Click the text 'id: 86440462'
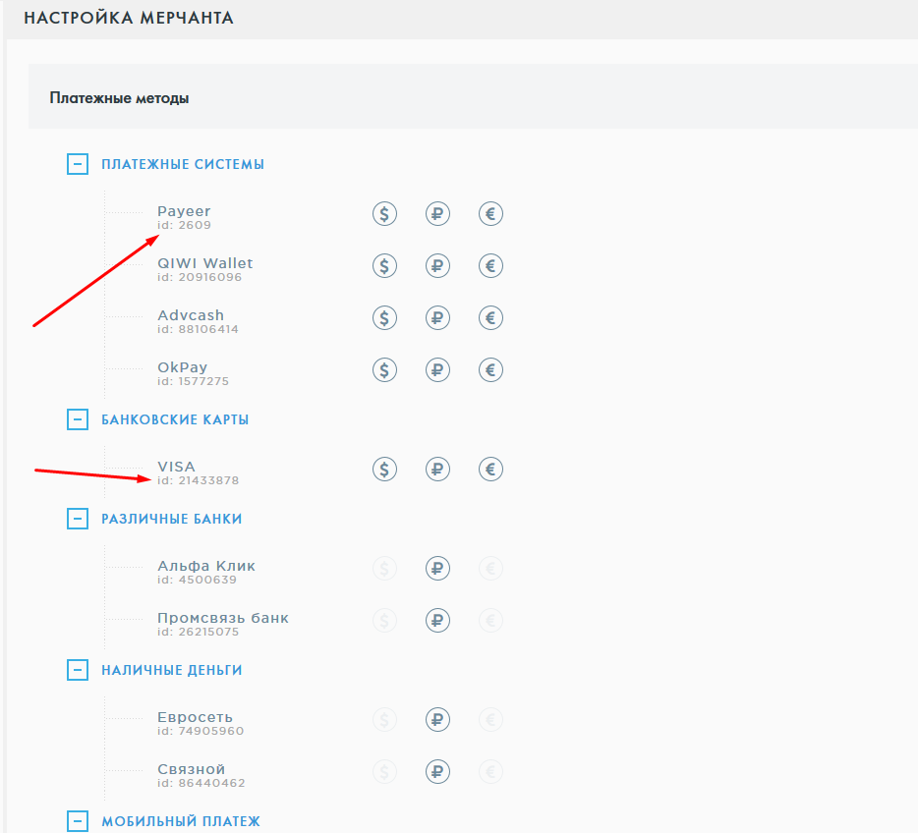This screenshot has width=918, height=833. tap(201, 783)
